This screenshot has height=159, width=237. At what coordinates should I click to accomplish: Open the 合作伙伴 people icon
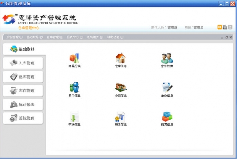[167, 58]
